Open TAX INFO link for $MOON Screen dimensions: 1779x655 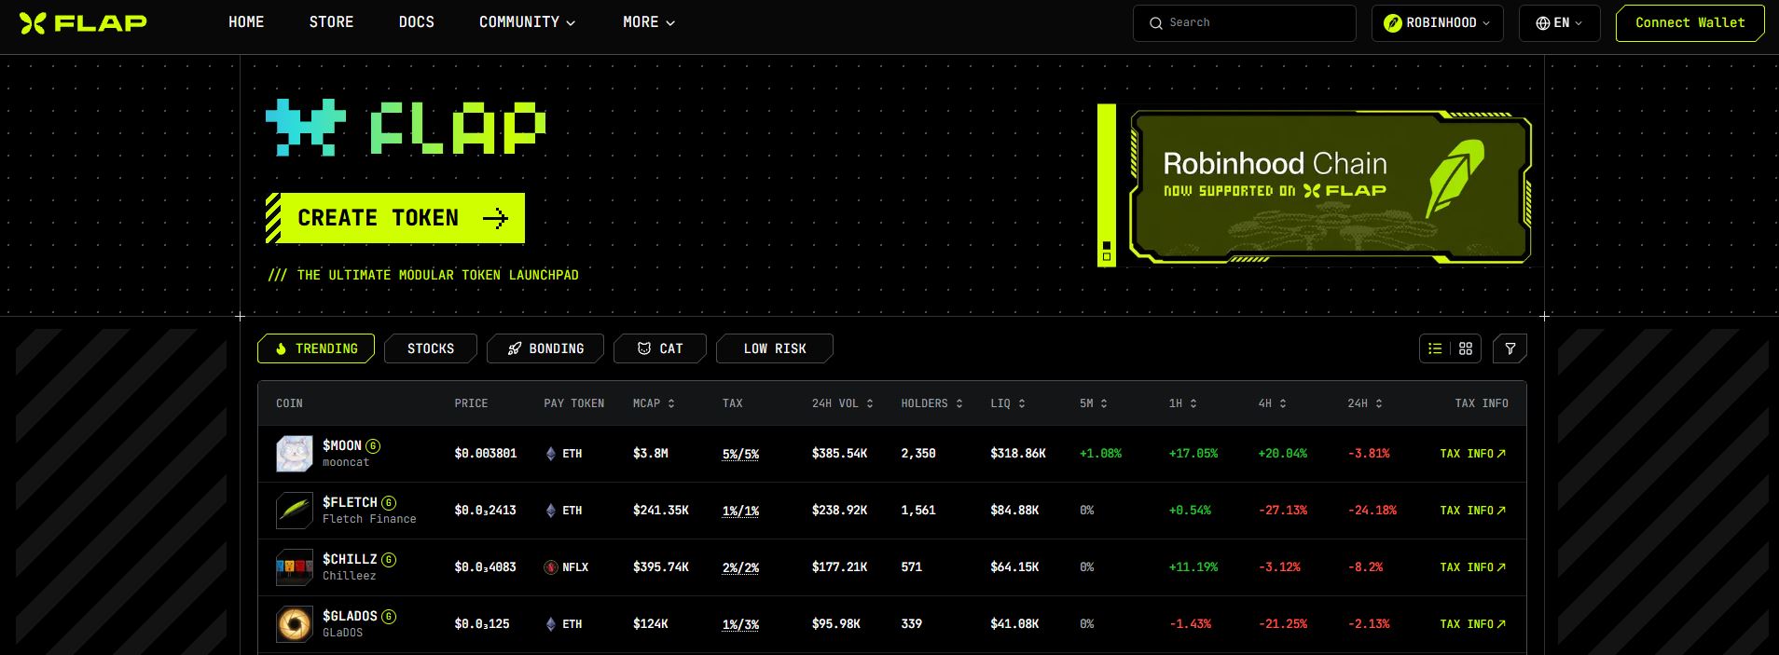[1473, 454]
